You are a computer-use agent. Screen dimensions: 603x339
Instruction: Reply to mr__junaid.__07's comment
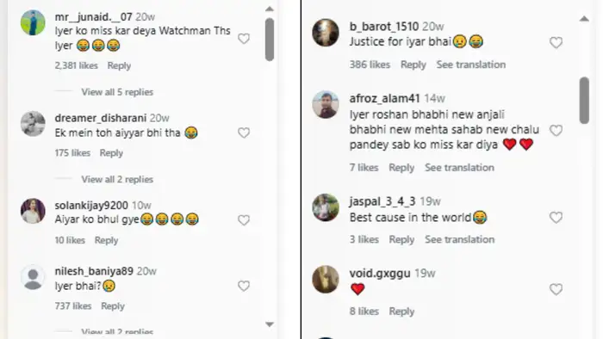pyautogui.click(x=119, y=65)
